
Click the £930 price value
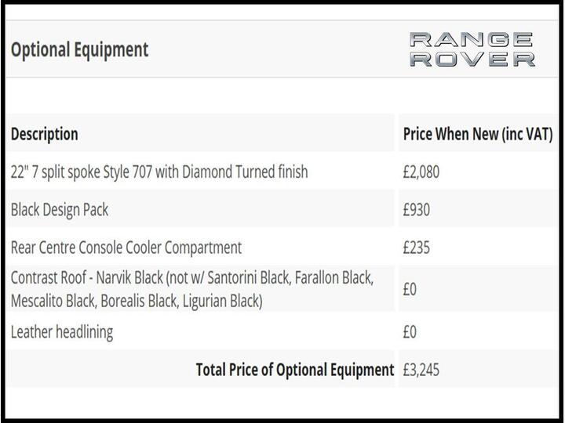(417, 209)
